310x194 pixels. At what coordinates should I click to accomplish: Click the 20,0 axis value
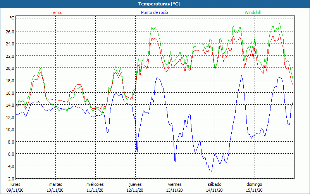click(x=10, y=68)
